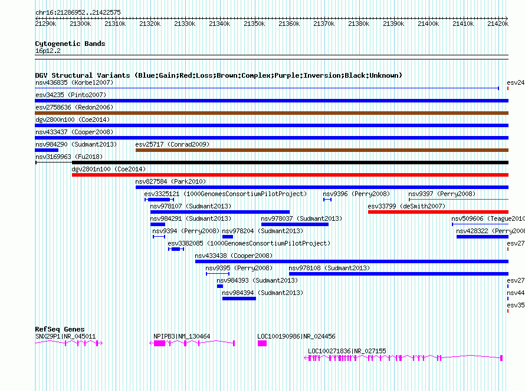Click the Cytogenetic Bands track title

click(x=70, y=44)
